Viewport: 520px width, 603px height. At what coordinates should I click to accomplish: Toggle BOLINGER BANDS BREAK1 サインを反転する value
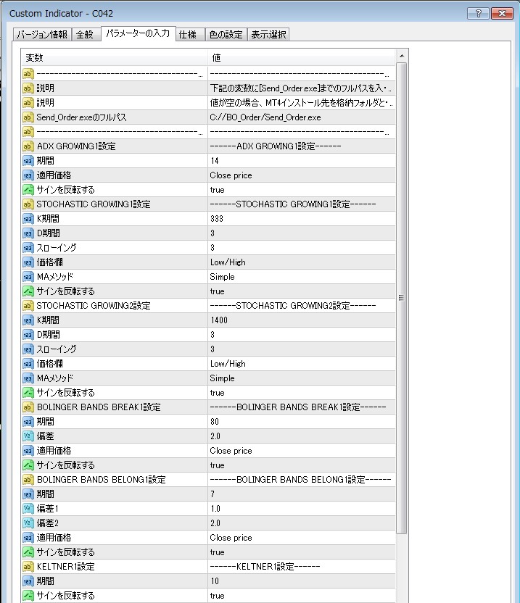pyautogui.click(x=302, y=465)
